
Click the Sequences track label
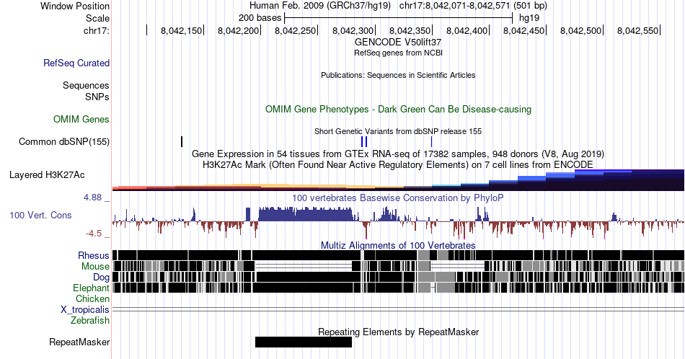point(86,85)
